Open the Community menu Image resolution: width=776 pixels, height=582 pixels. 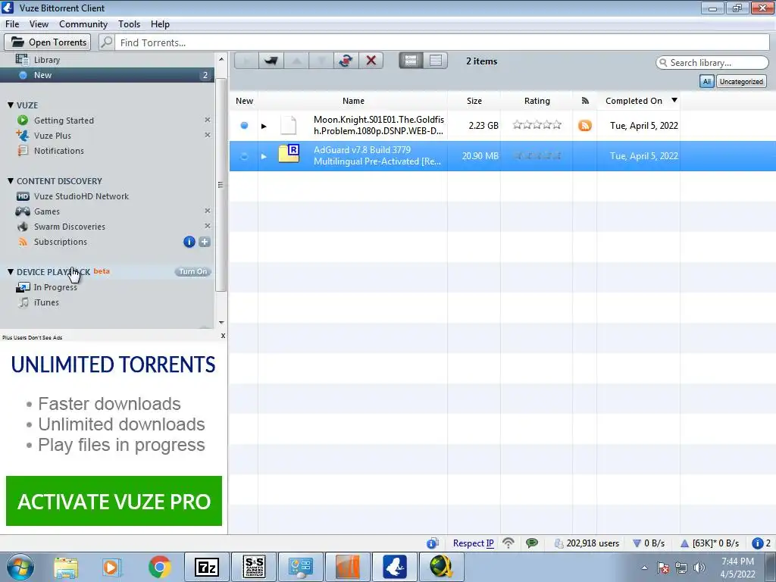pyautogui.click(x=83, y=23)
